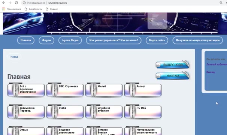Click the blue ФОРУМ button
The height and width of the screenshot is (135, 227).
(173, 76)
